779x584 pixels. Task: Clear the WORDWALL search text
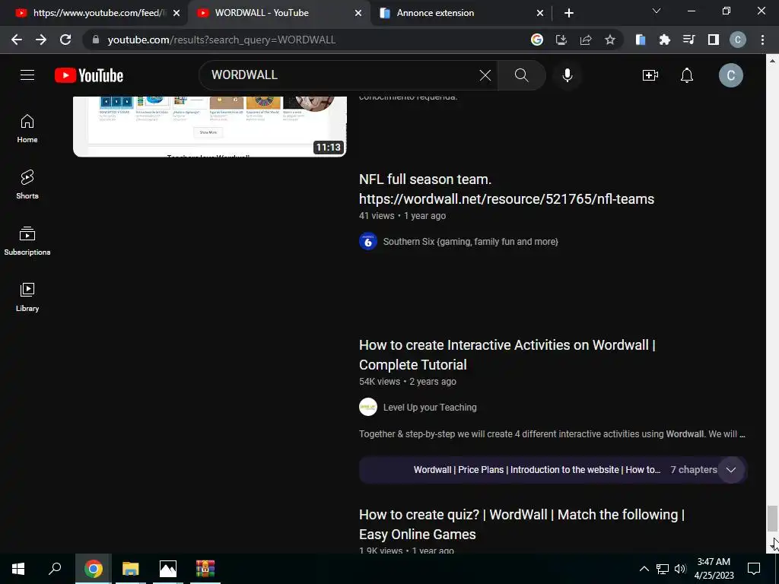485,75
